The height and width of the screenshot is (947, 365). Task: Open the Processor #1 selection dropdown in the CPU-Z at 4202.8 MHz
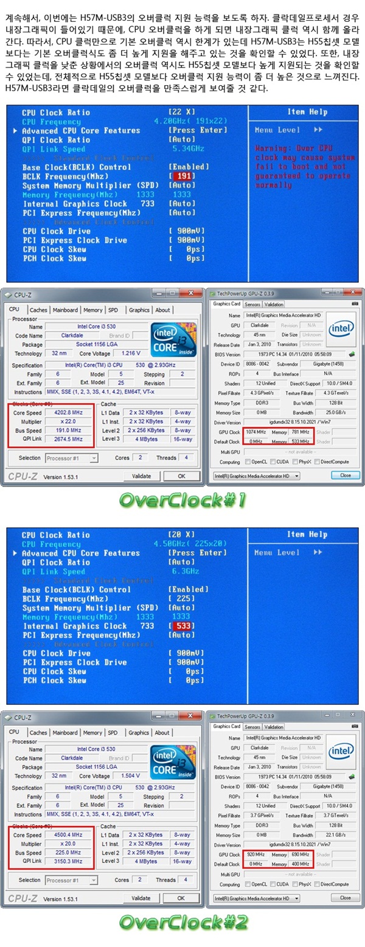71,457
